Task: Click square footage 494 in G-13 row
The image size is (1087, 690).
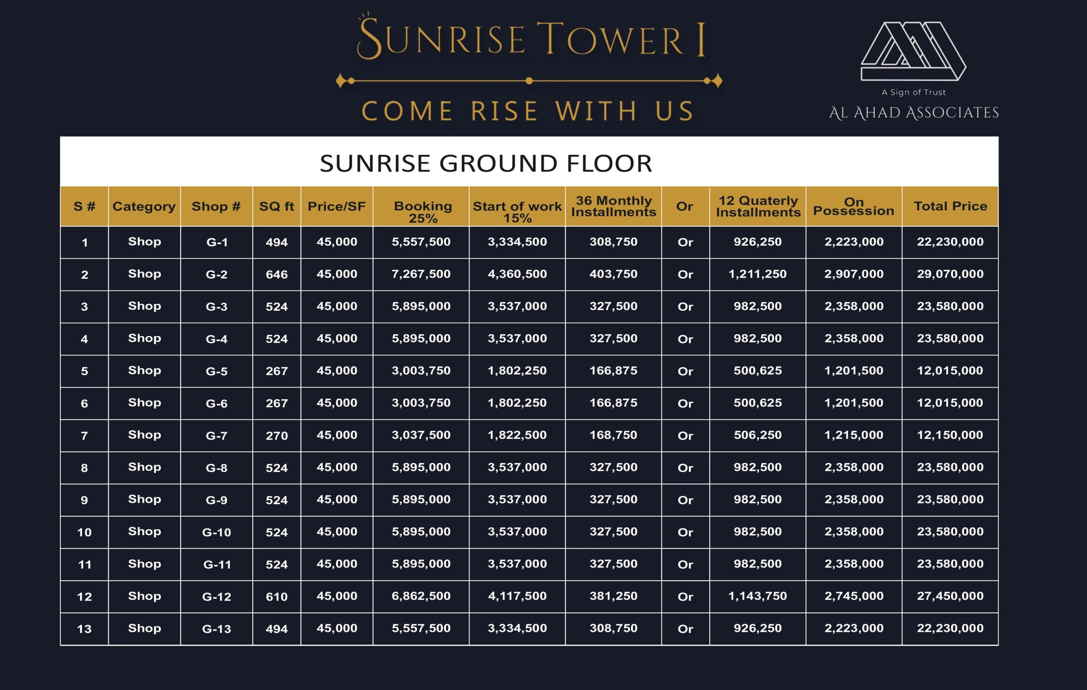Action: pyautogui.click(x=277, y=629)
